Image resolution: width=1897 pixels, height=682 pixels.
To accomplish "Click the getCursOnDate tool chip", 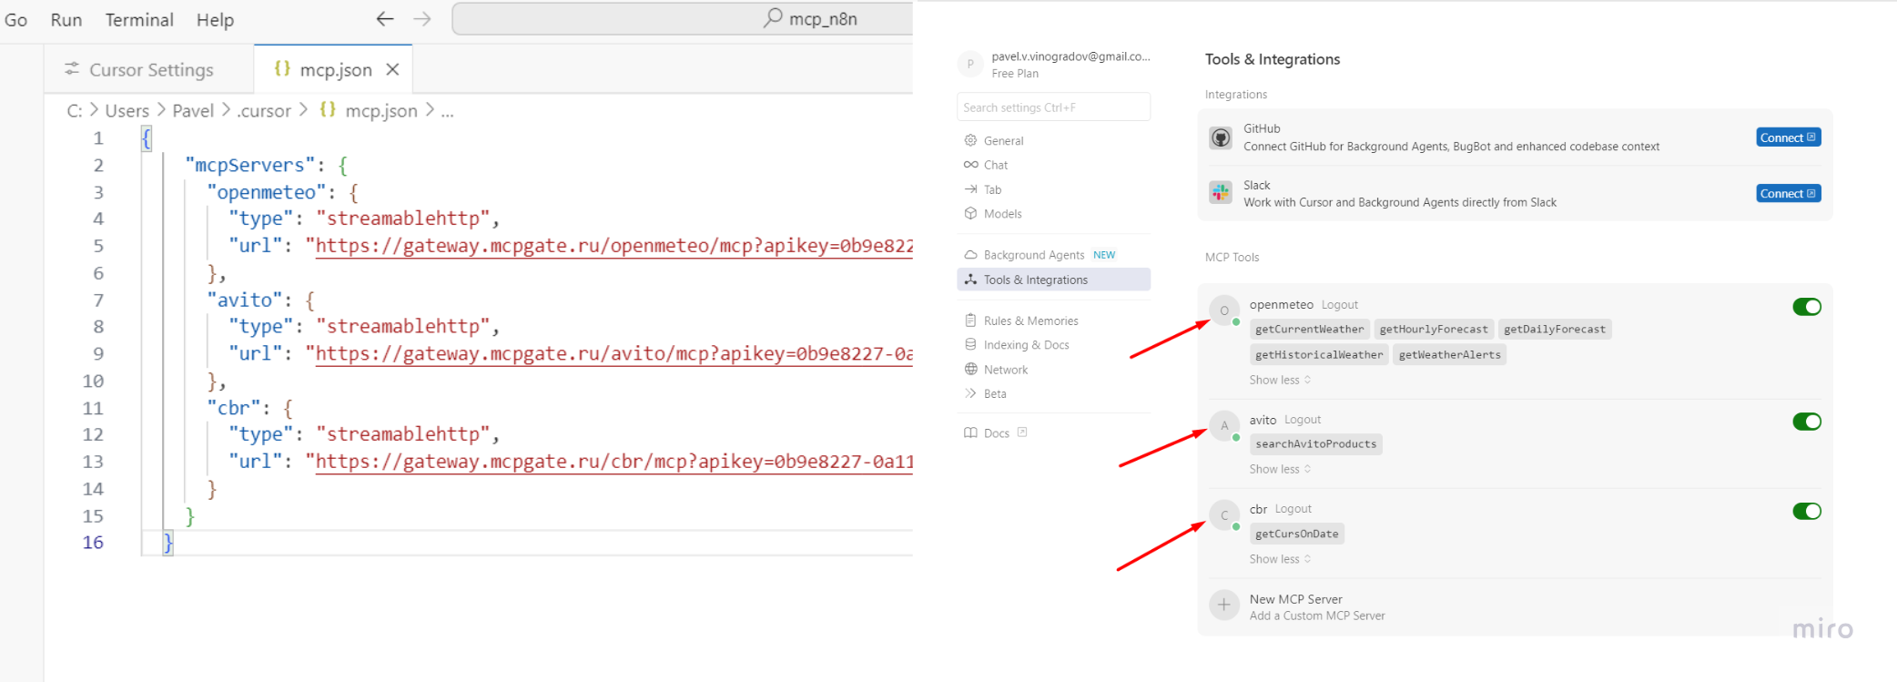I will (1296, 534).
